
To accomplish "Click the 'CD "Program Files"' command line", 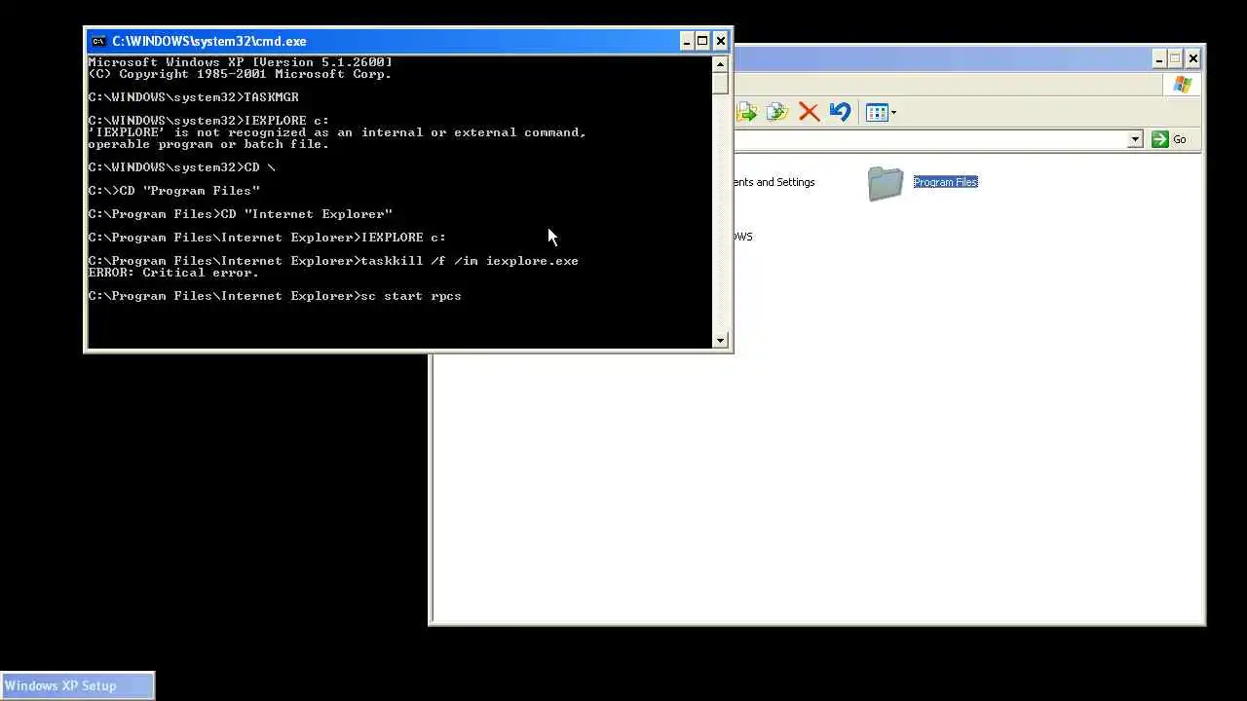I will (174, 191).
